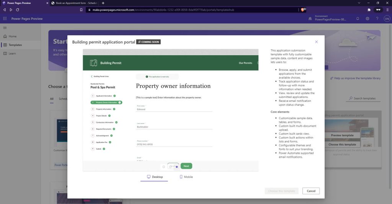Select the All templates filter tab

coord(52,99)
